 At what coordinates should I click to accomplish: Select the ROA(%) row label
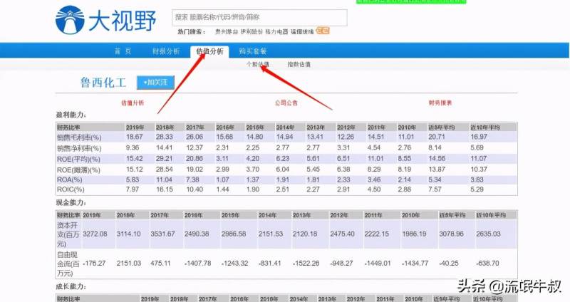tap(69, 180)
